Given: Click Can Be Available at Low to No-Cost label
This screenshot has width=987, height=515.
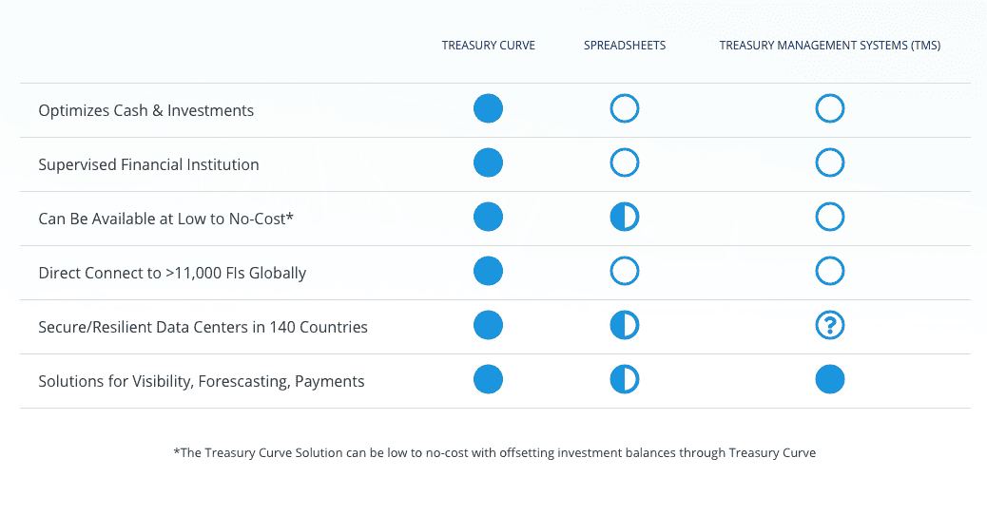Looking at the screenshot, I should point(165,219).
